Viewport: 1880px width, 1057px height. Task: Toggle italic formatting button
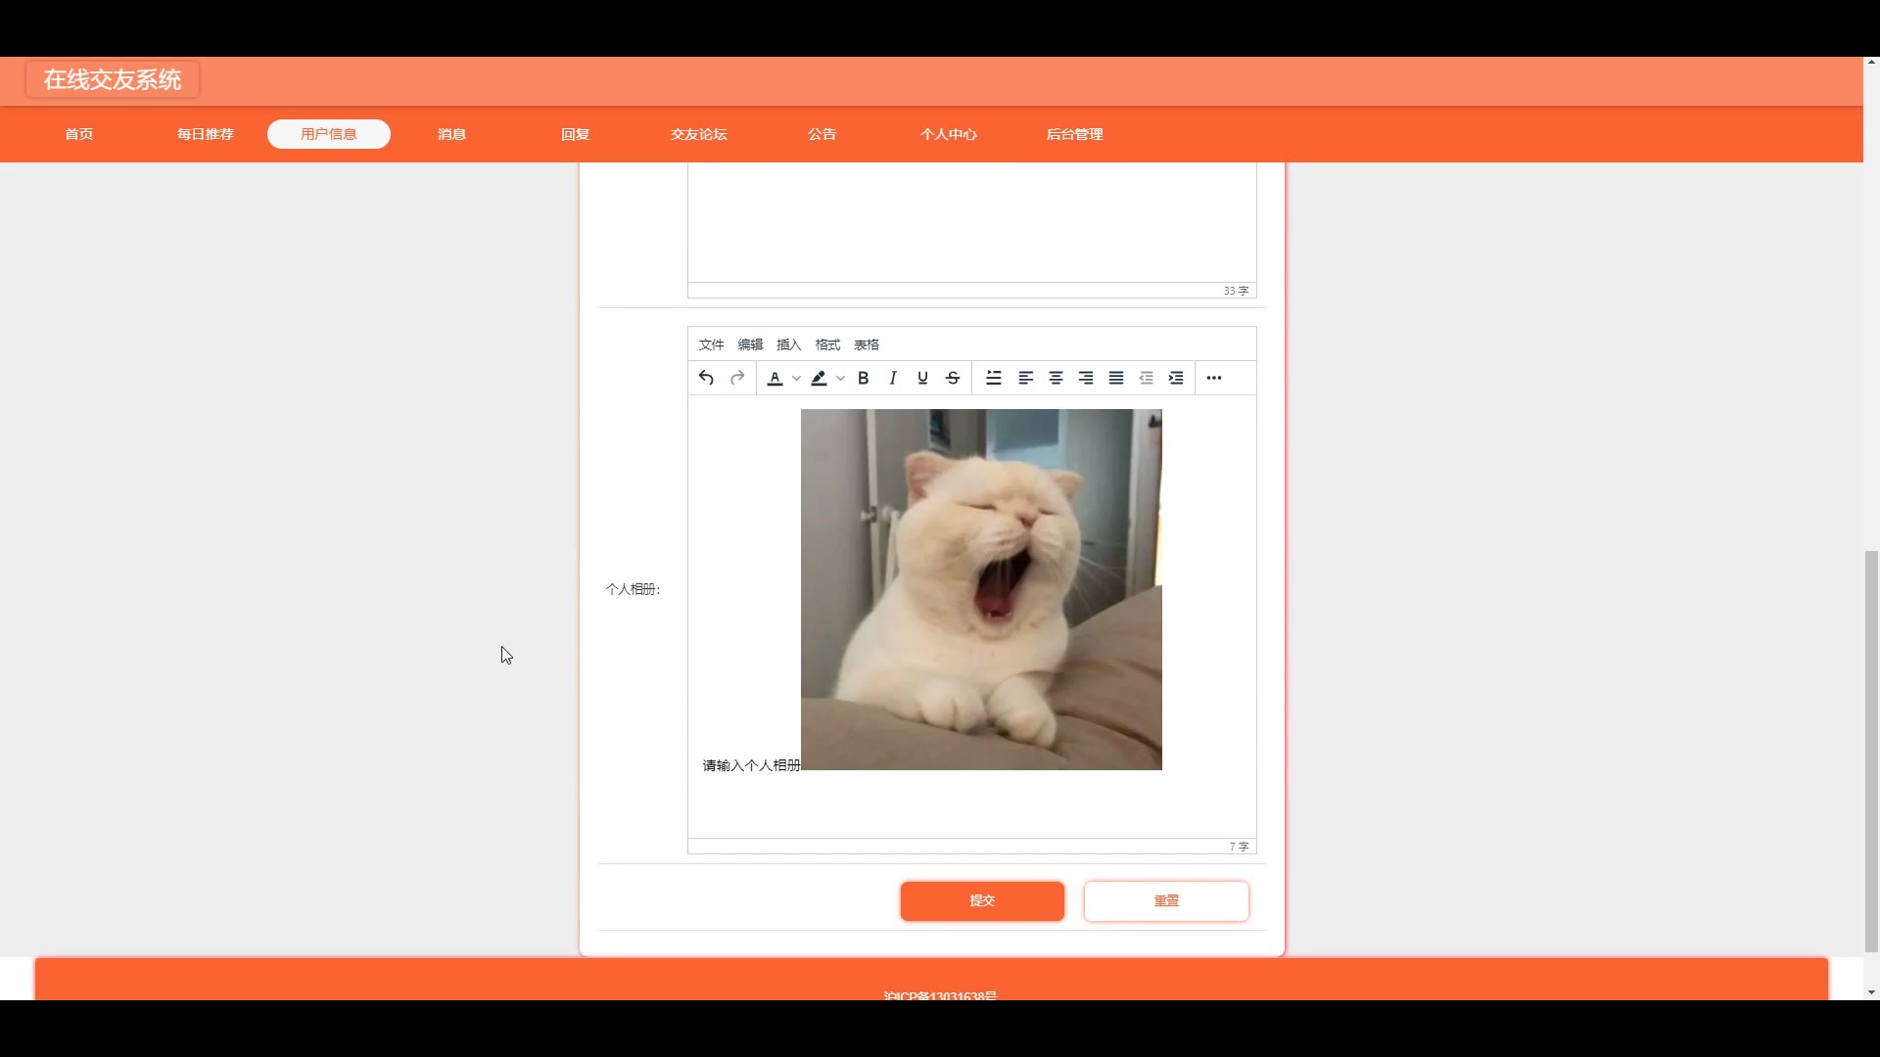pos(892,378)
